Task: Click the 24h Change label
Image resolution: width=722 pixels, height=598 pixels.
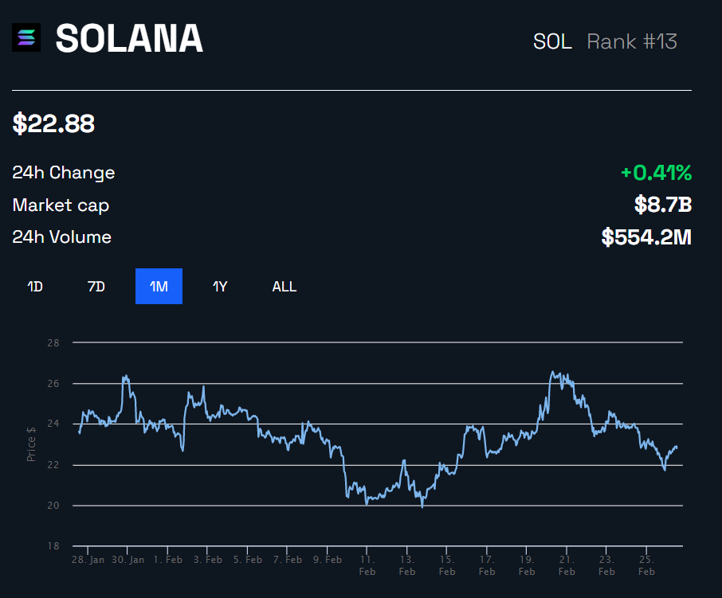Action: [x=64, y=173]
